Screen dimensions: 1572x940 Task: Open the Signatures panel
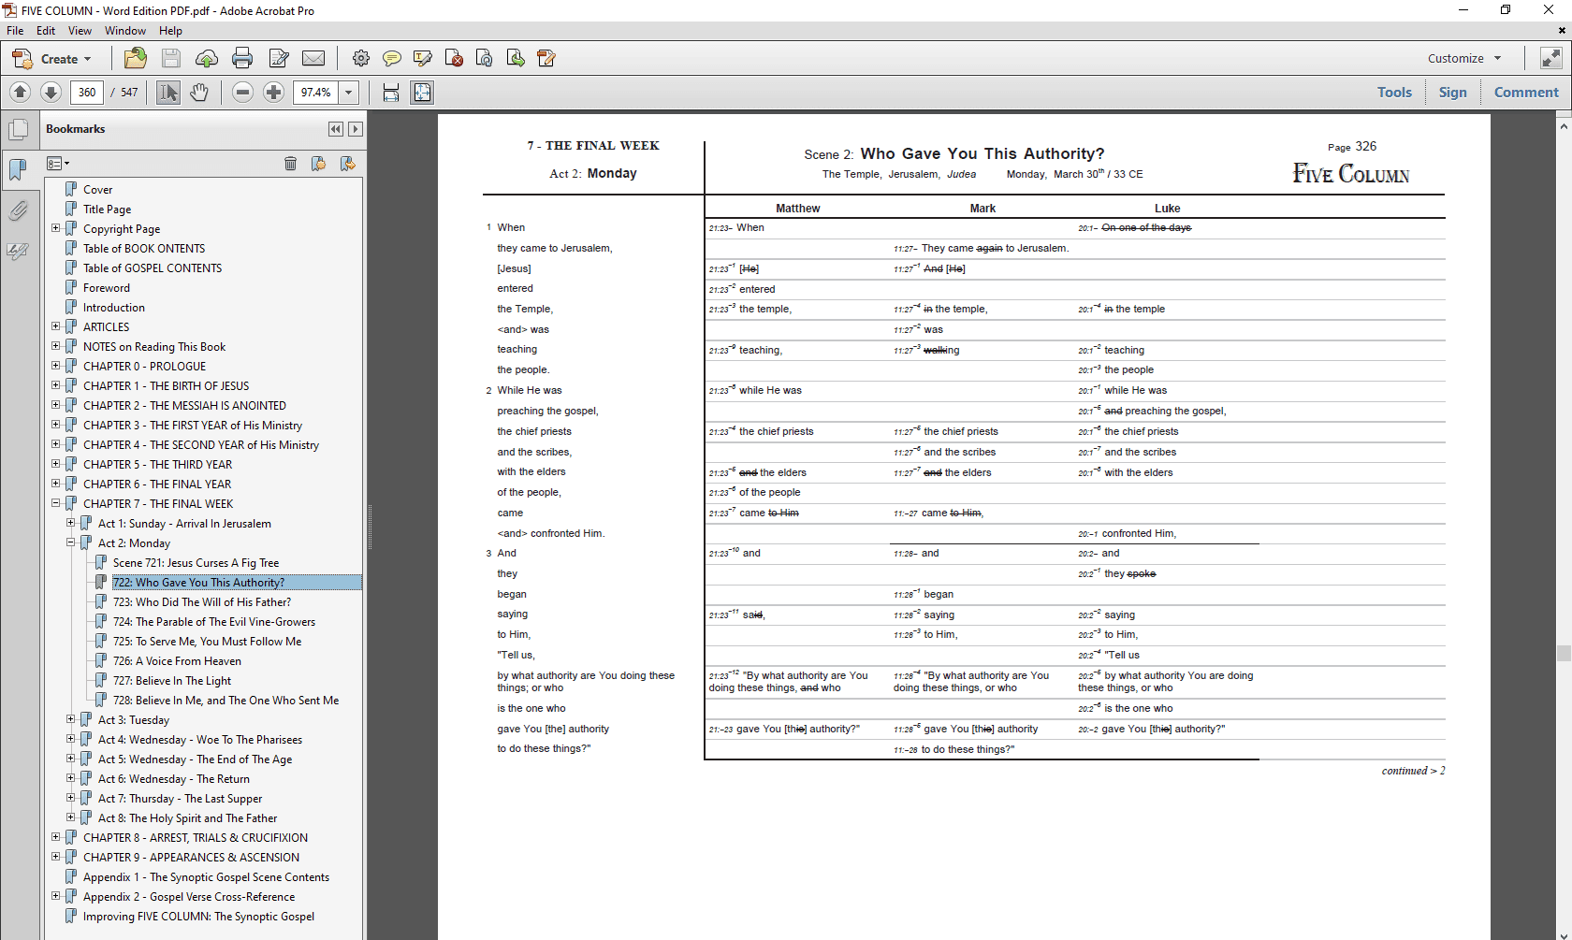click(18, 251)
